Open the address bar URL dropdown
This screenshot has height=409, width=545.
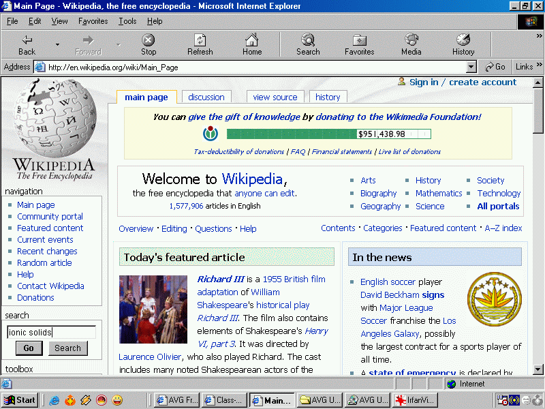[x=471, y=67]
